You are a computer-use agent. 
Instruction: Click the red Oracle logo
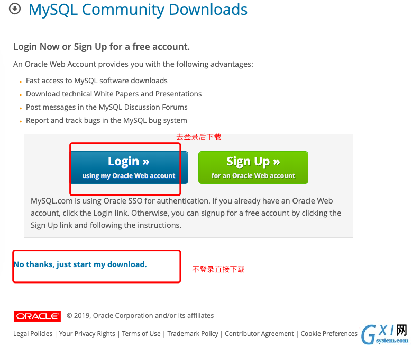[x=37, y=316]
